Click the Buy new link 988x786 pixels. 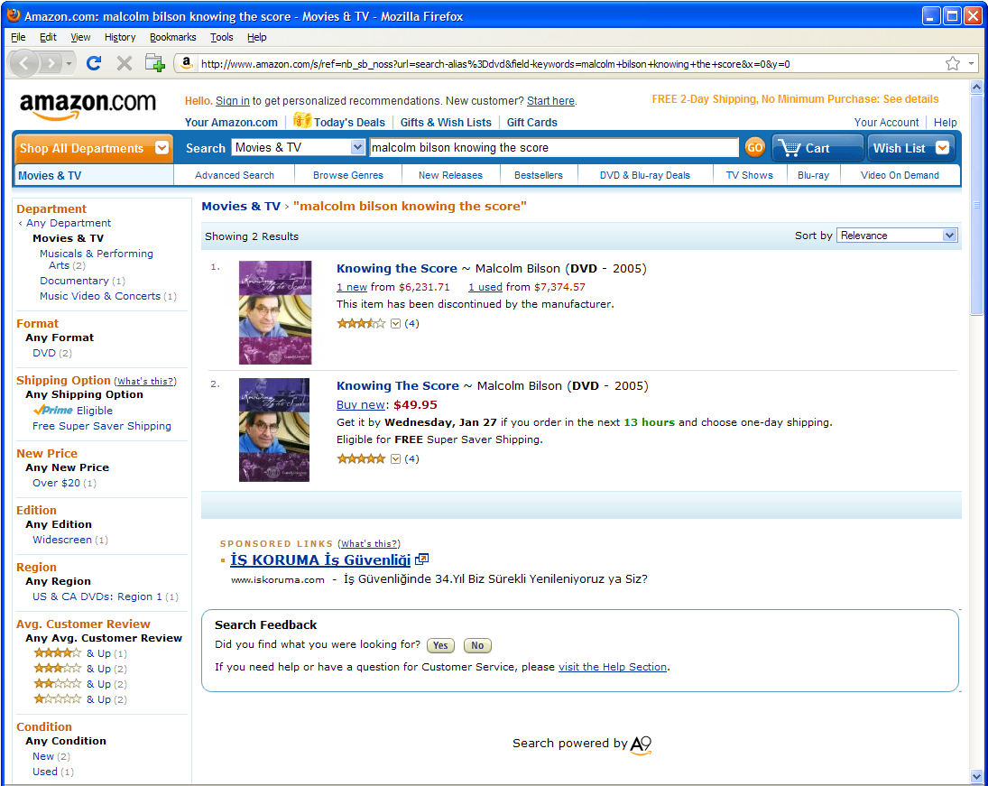tap(360, 404)
